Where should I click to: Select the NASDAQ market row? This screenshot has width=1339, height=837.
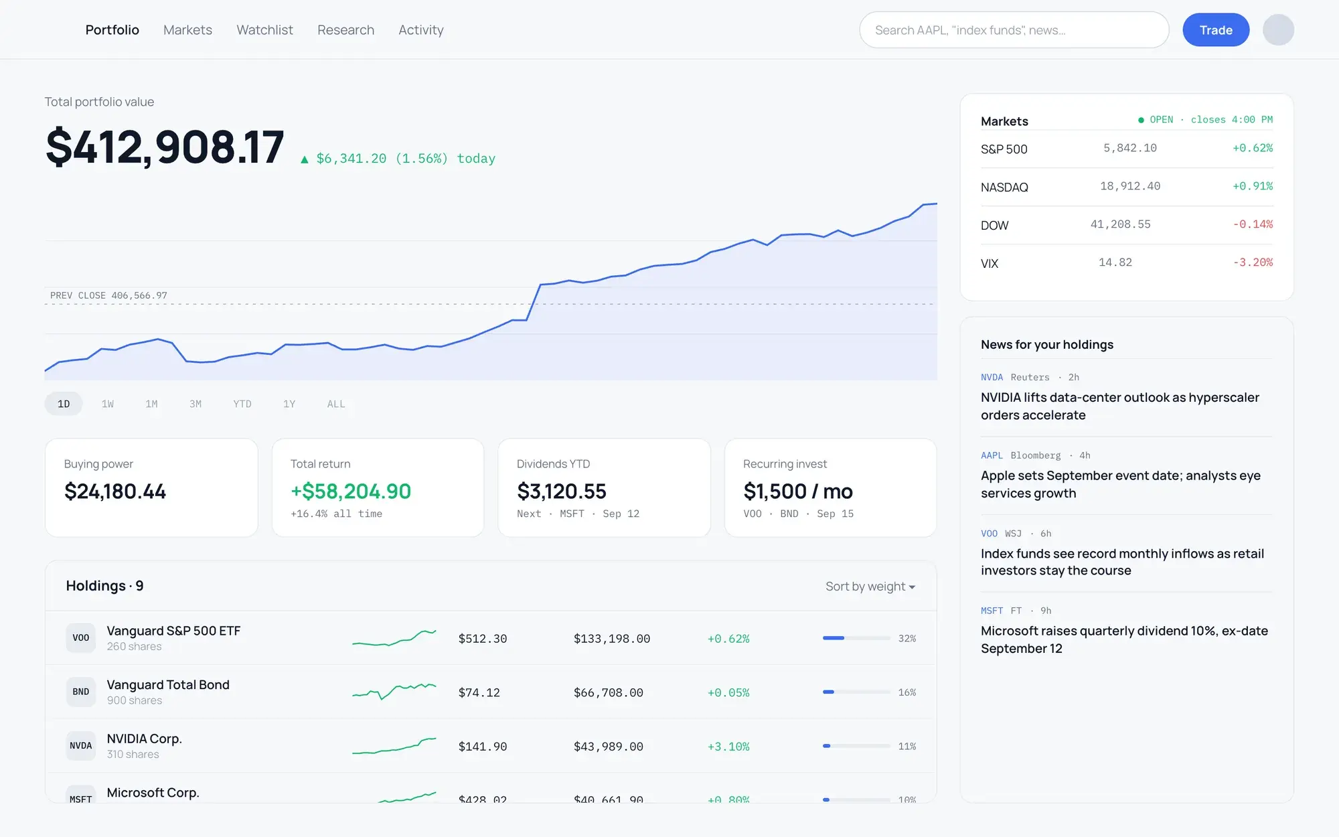[x=1127, y=187]
